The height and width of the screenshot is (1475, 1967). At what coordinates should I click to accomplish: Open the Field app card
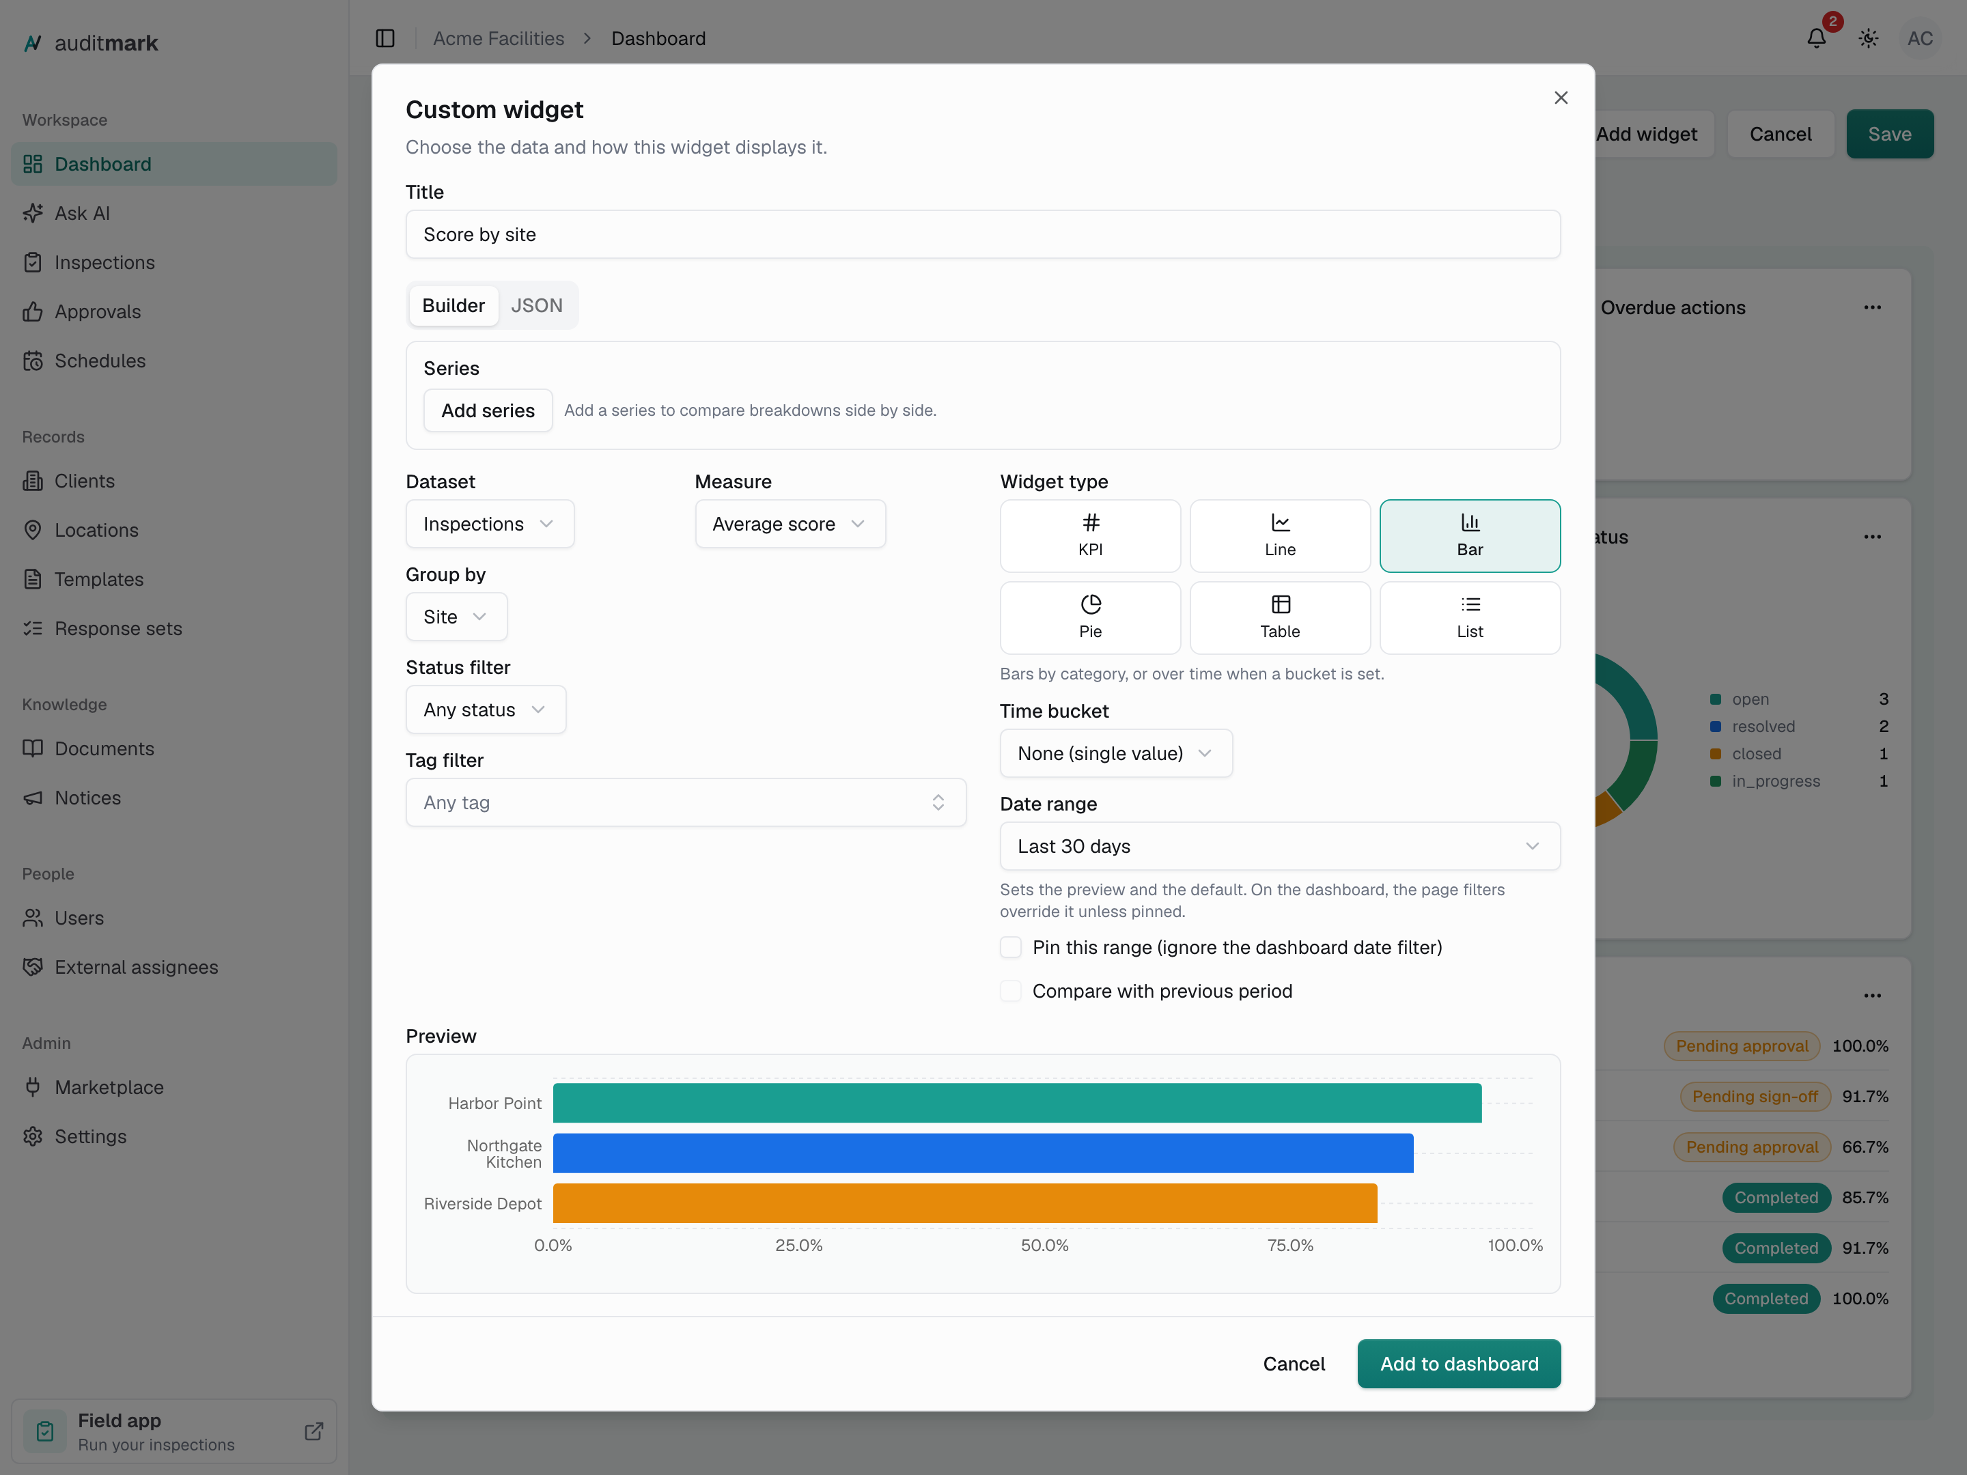174,1431
